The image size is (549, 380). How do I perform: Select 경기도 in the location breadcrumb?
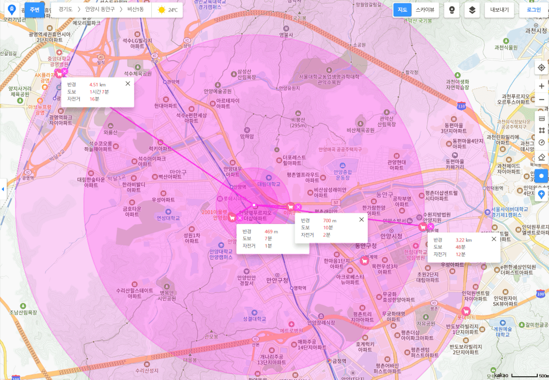click(x=65, y=10)
